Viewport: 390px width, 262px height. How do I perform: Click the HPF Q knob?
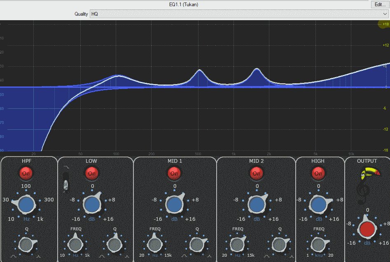click(x=26, y=244)
